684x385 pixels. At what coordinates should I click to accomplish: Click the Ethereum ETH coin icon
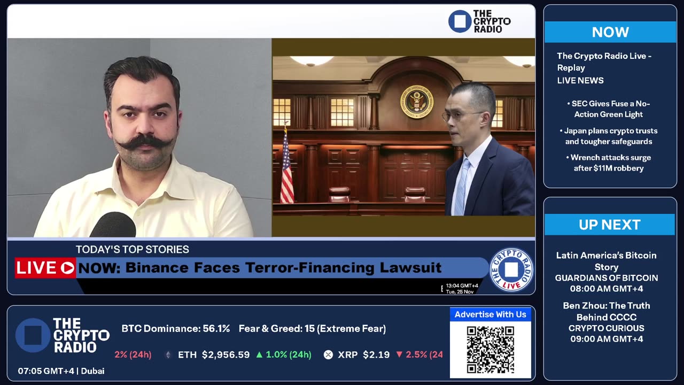(x=168, y=355)
